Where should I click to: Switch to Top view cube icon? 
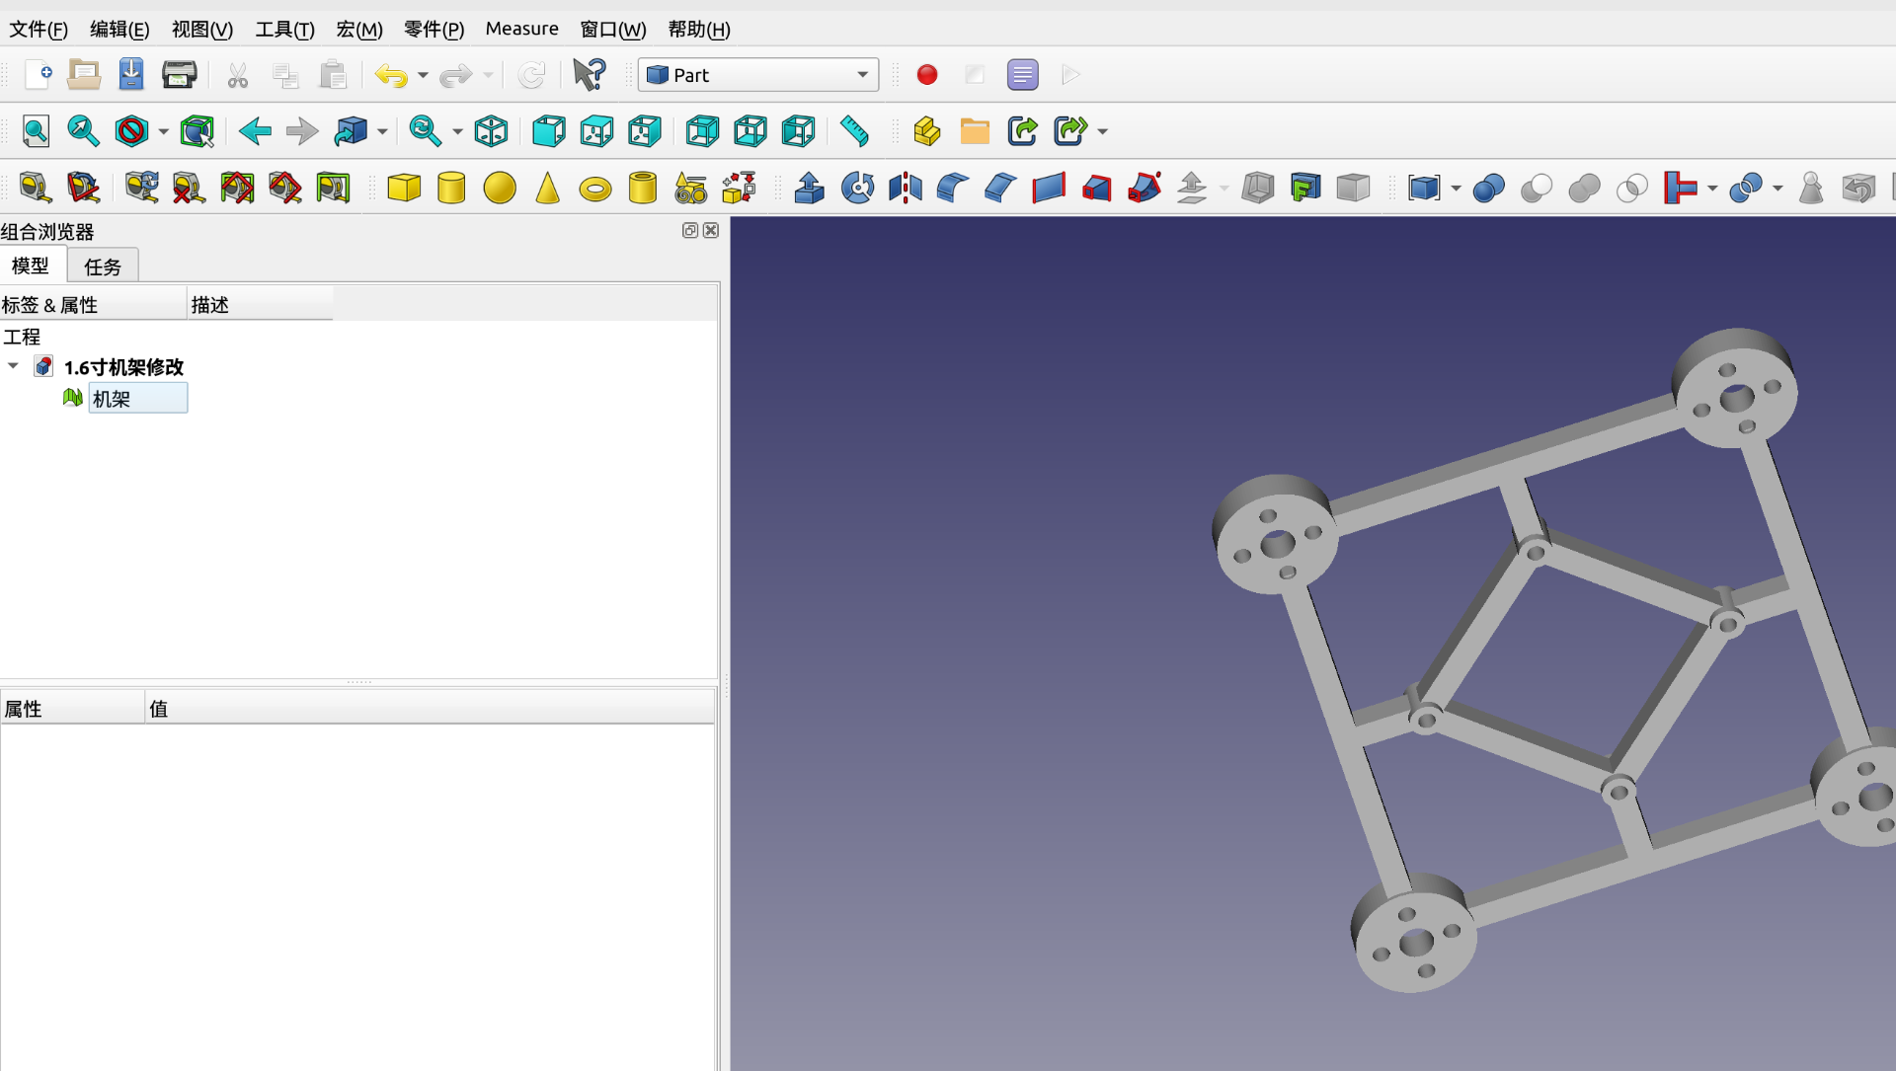(x=596, y=131)
